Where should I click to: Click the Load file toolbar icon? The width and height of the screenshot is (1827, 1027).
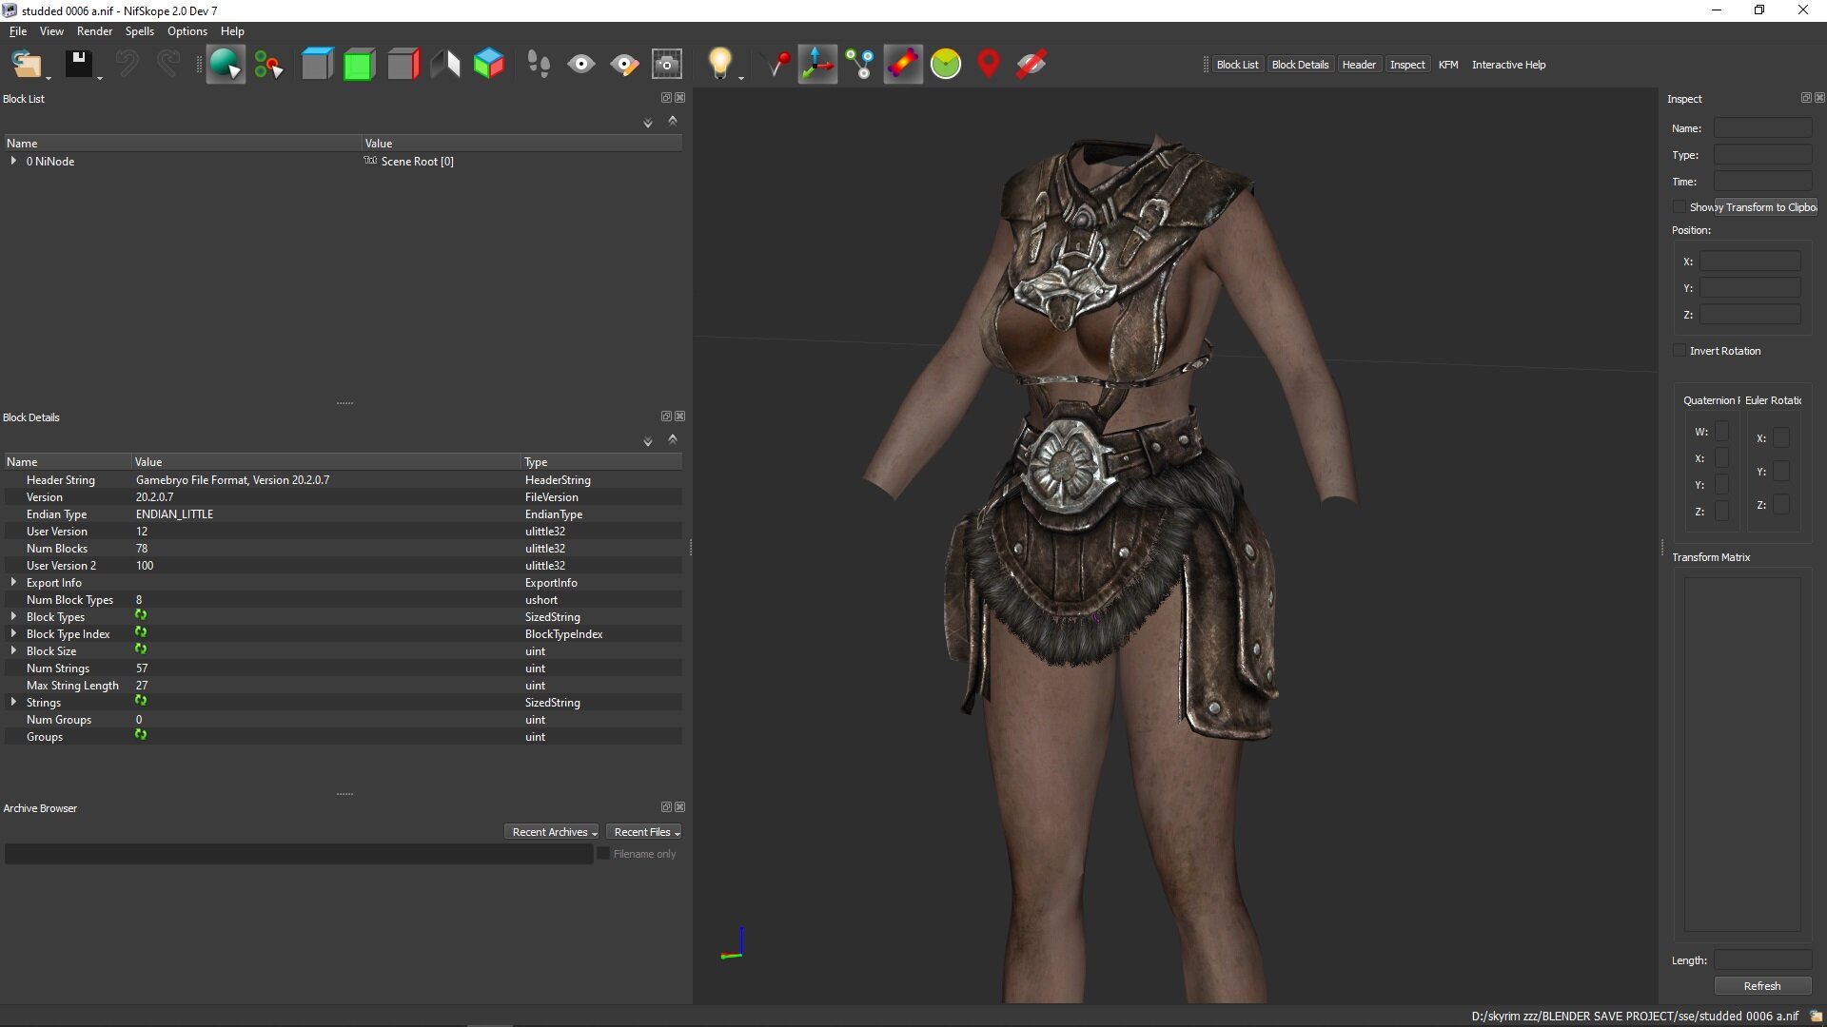[26, 65]
